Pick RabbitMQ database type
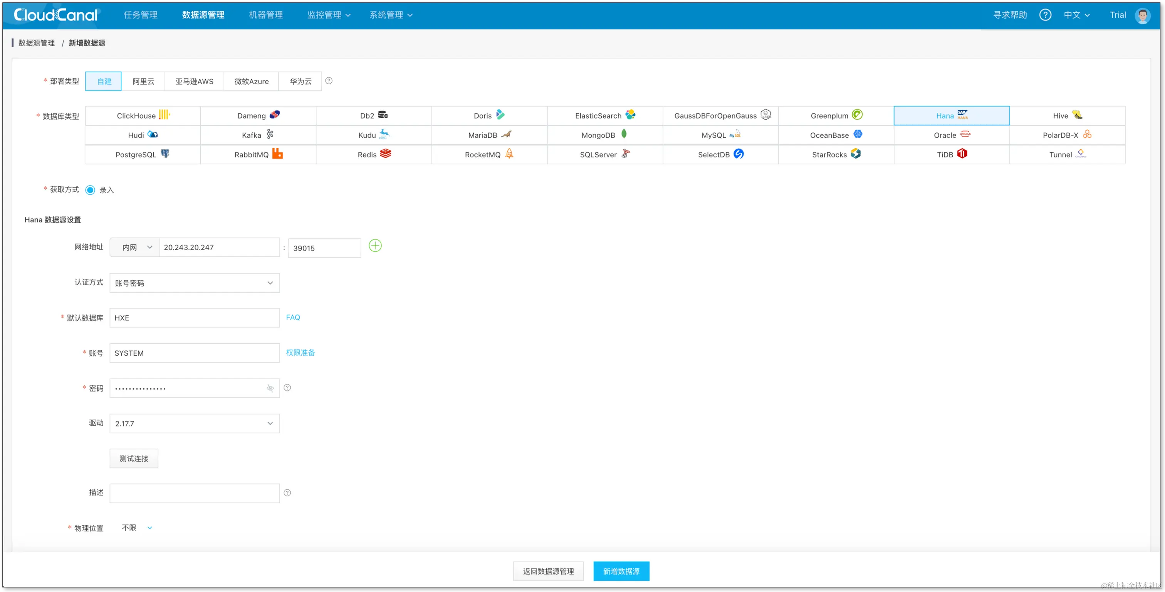This screenshot has height=592, width=1165. tap(258, 155)
